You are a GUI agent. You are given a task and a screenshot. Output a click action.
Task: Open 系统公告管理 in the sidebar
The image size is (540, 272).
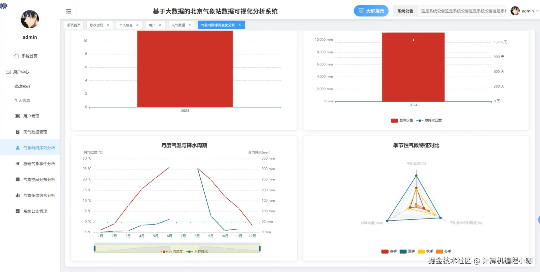35,211
